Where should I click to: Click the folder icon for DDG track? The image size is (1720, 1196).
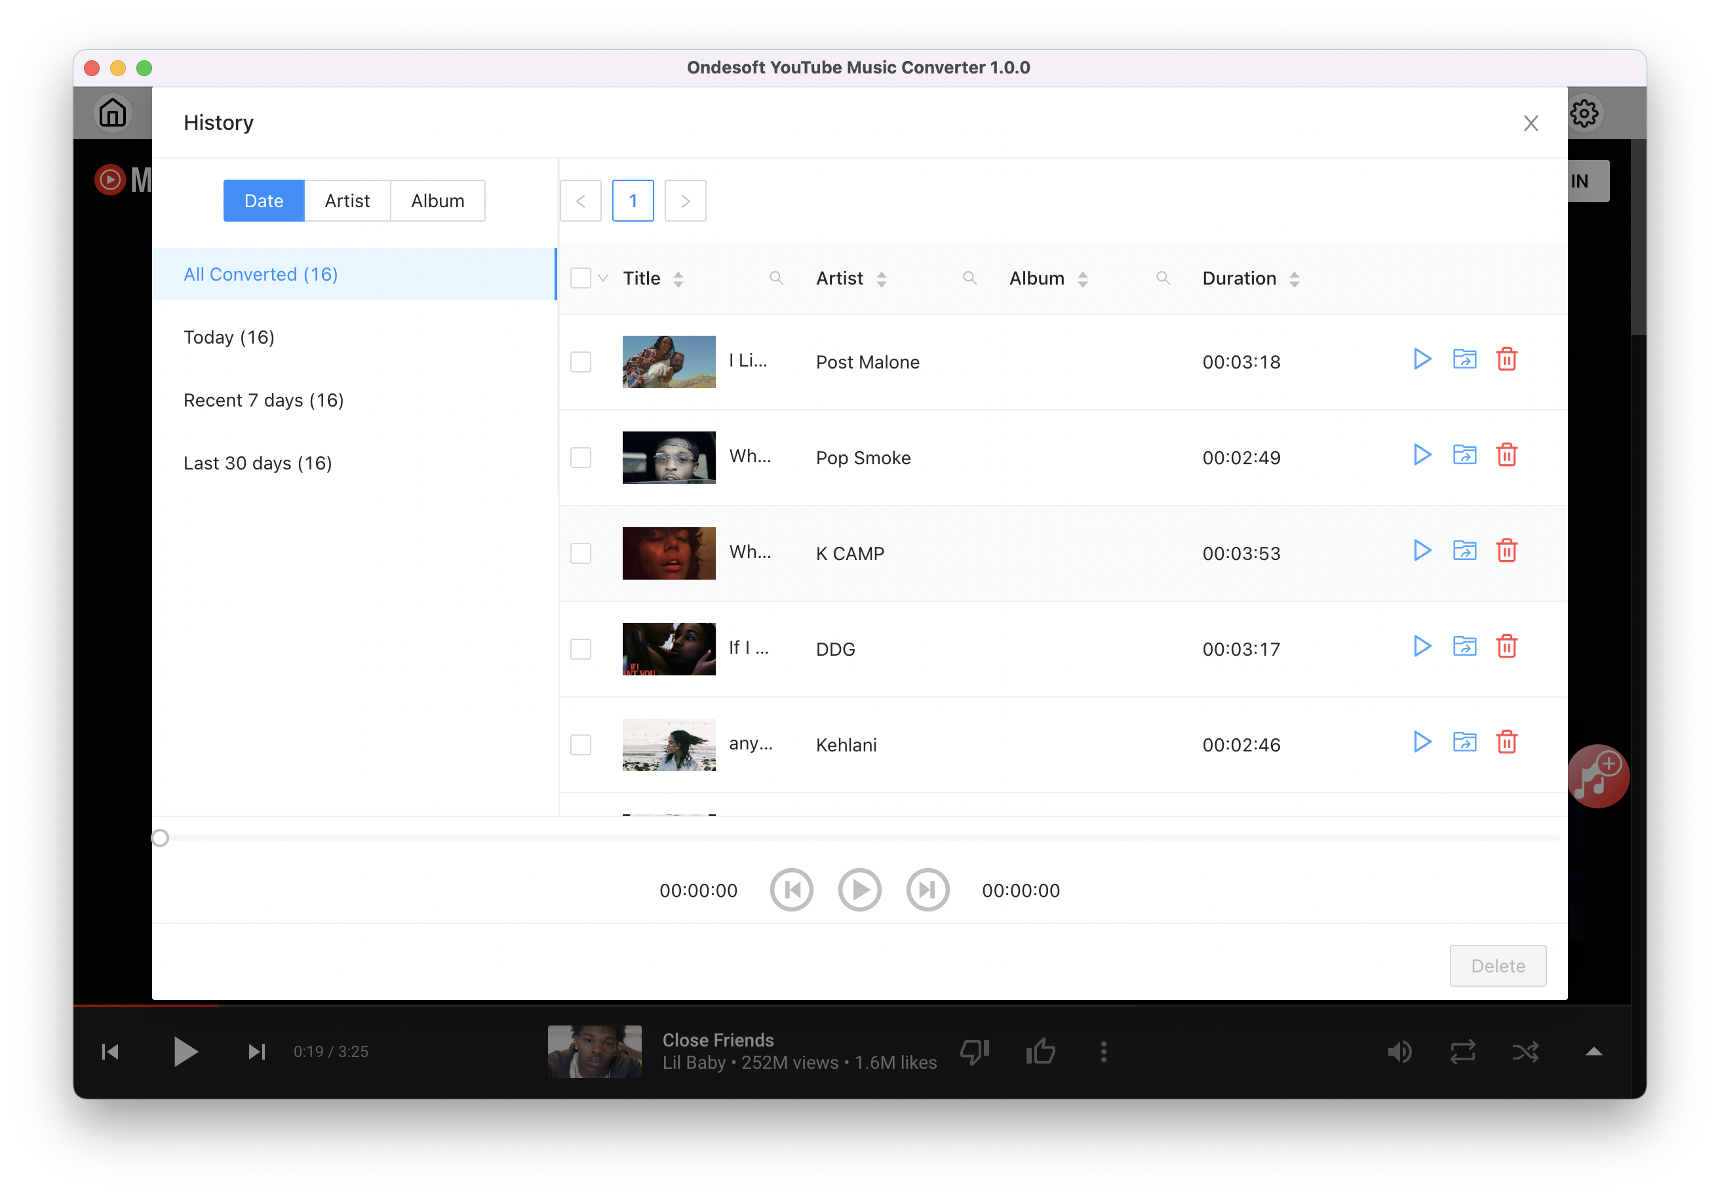click(x=1464, y=647)
